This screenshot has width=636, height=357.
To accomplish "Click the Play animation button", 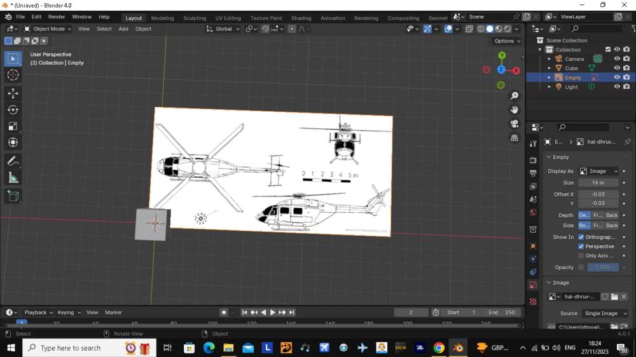I will click(x=273, y=313).
